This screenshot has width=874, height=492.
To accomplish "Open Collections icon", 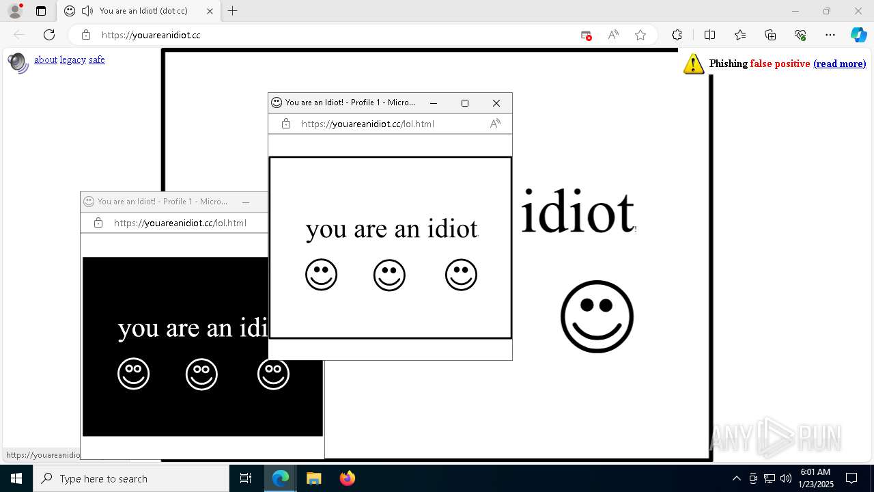I will pyautogui.click(x=770, y=35).
